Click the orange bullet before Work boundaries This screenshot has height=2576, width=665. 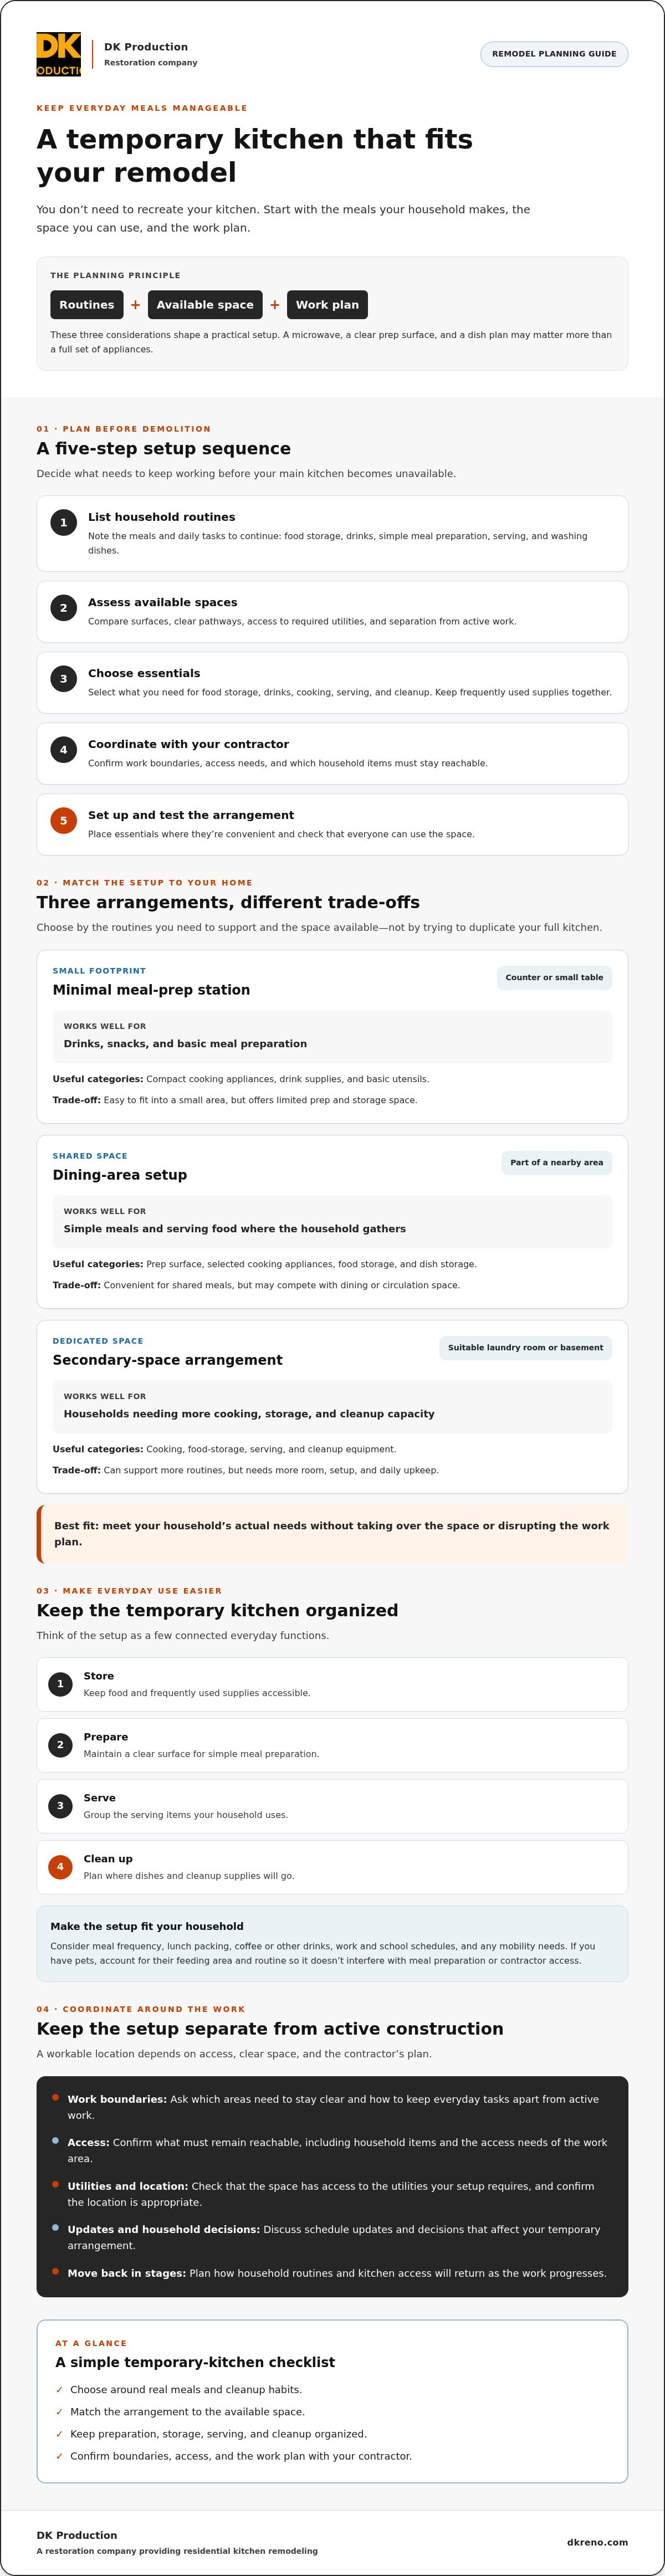pyautogui.click(x=55, y=2098)
